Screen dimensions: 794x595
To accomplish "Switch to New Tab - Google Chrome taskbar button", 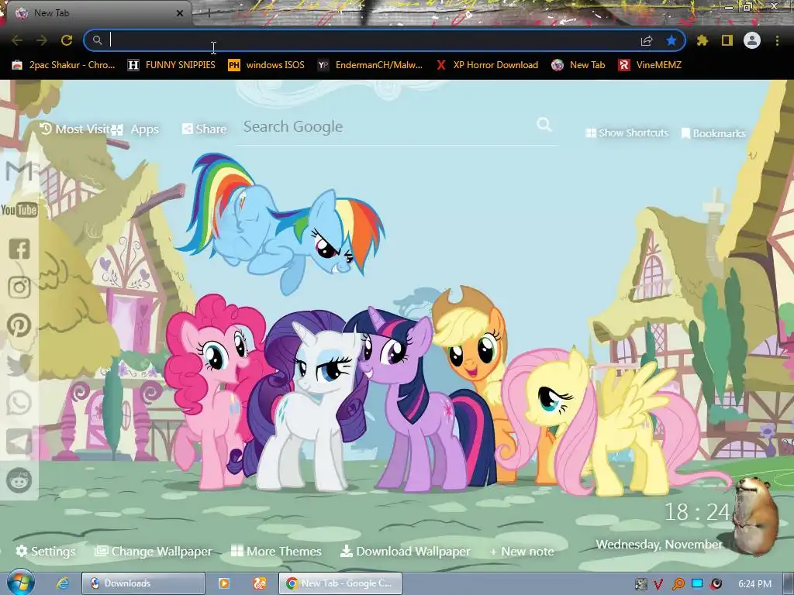I will click(340, 583).
